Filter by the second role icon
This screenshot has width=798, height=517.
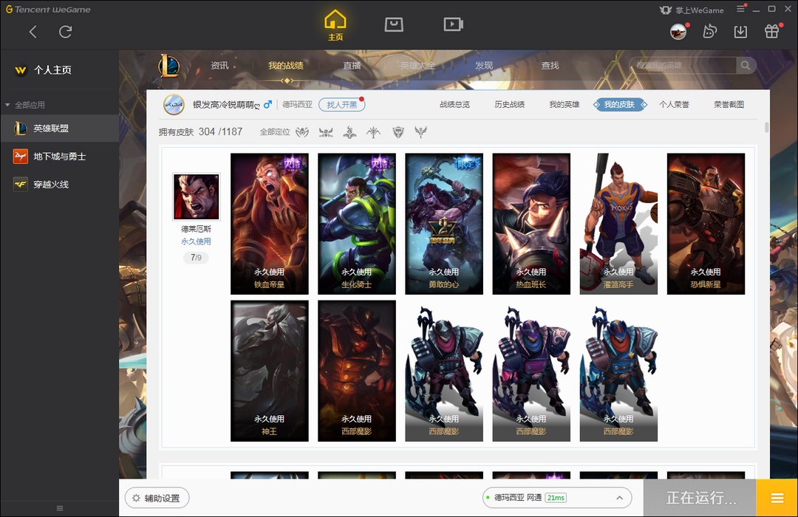(326, 132)
